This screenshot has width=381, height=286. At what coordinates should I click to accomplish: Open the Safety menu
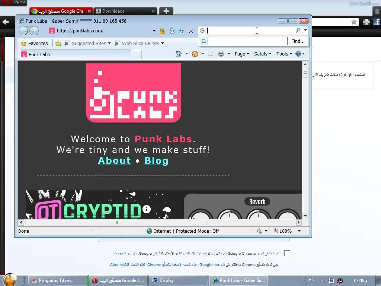coord(263,54)
